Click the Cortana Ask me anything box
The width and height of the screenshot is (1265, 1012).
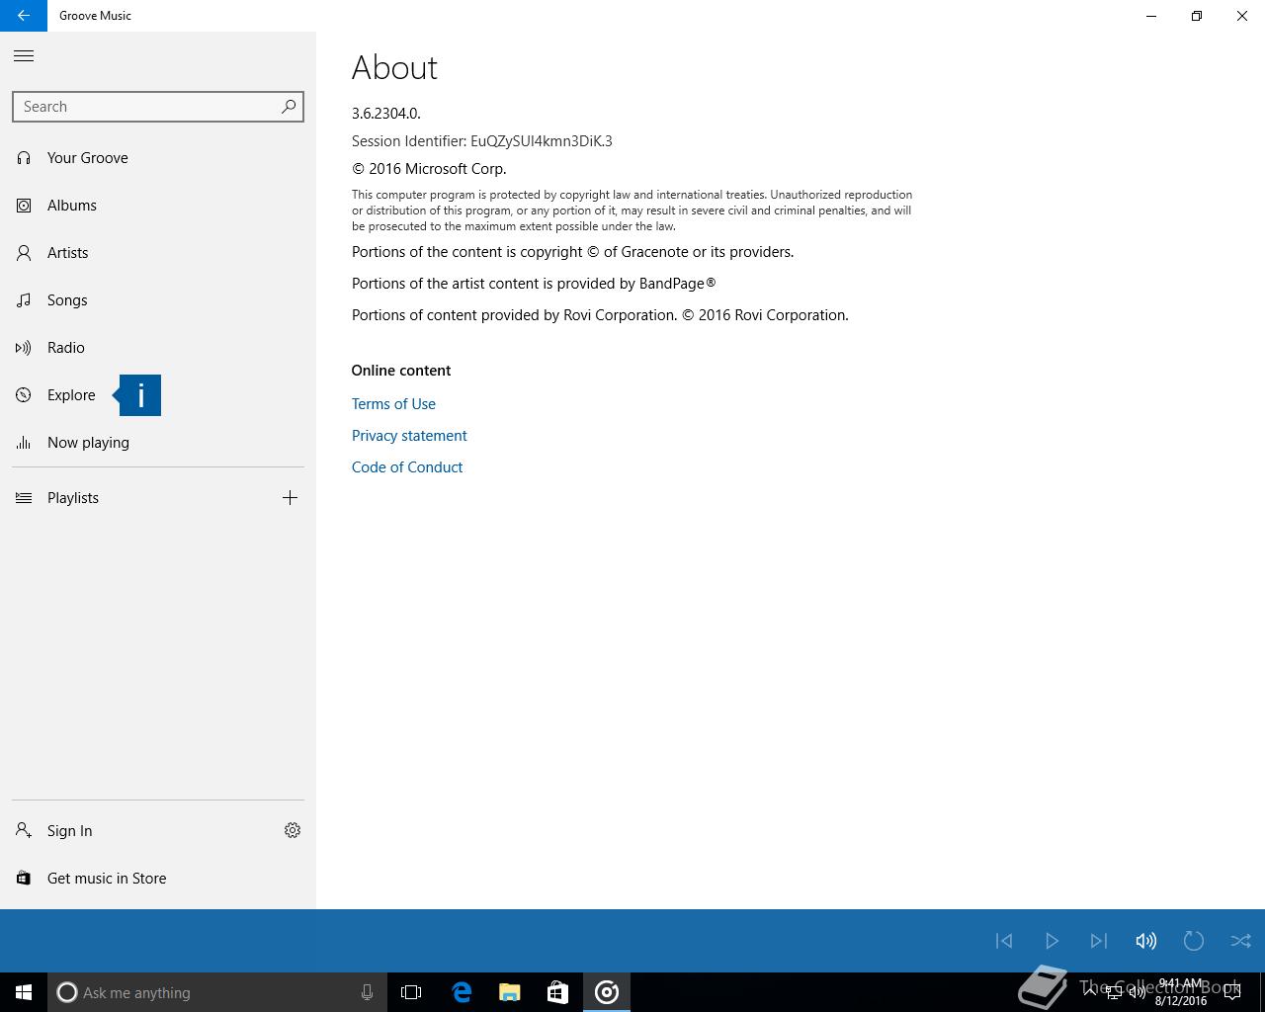tap(215, 992)
